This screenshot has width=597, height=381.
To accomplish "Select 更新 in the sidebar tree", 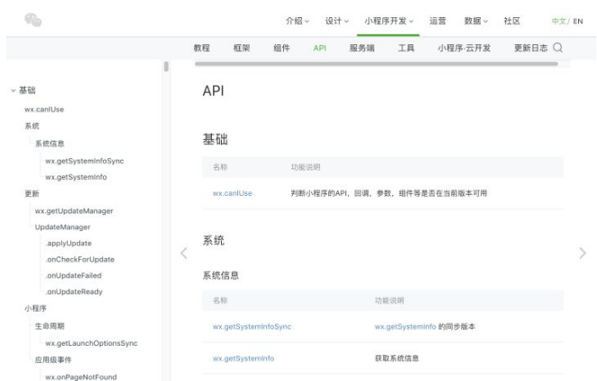I will 32,193.
